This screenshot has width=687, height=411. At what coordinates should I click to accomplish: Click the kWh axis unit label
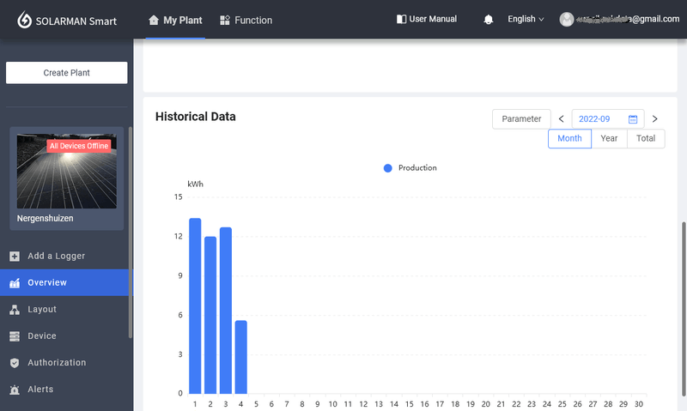195,184
